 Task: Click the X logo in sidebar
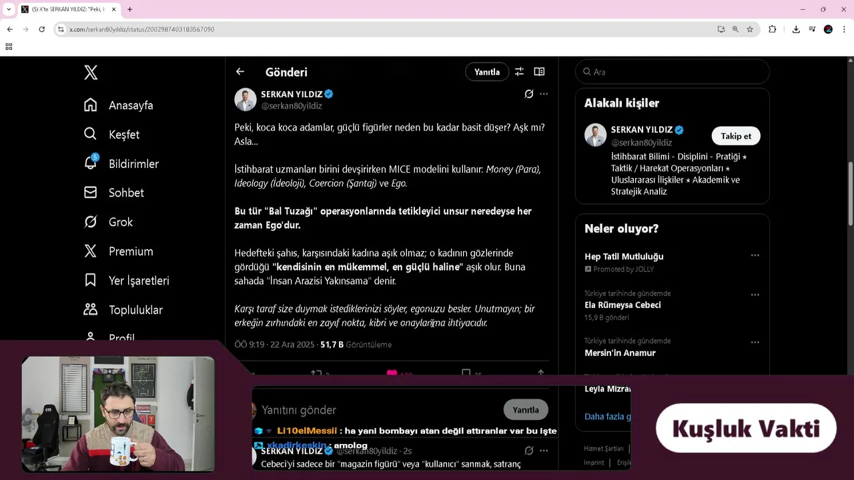tap(91, 73)
